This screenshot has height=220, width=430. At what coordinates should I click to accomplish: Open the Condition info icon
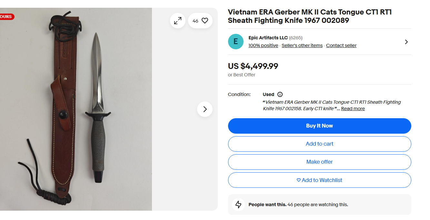280,94
